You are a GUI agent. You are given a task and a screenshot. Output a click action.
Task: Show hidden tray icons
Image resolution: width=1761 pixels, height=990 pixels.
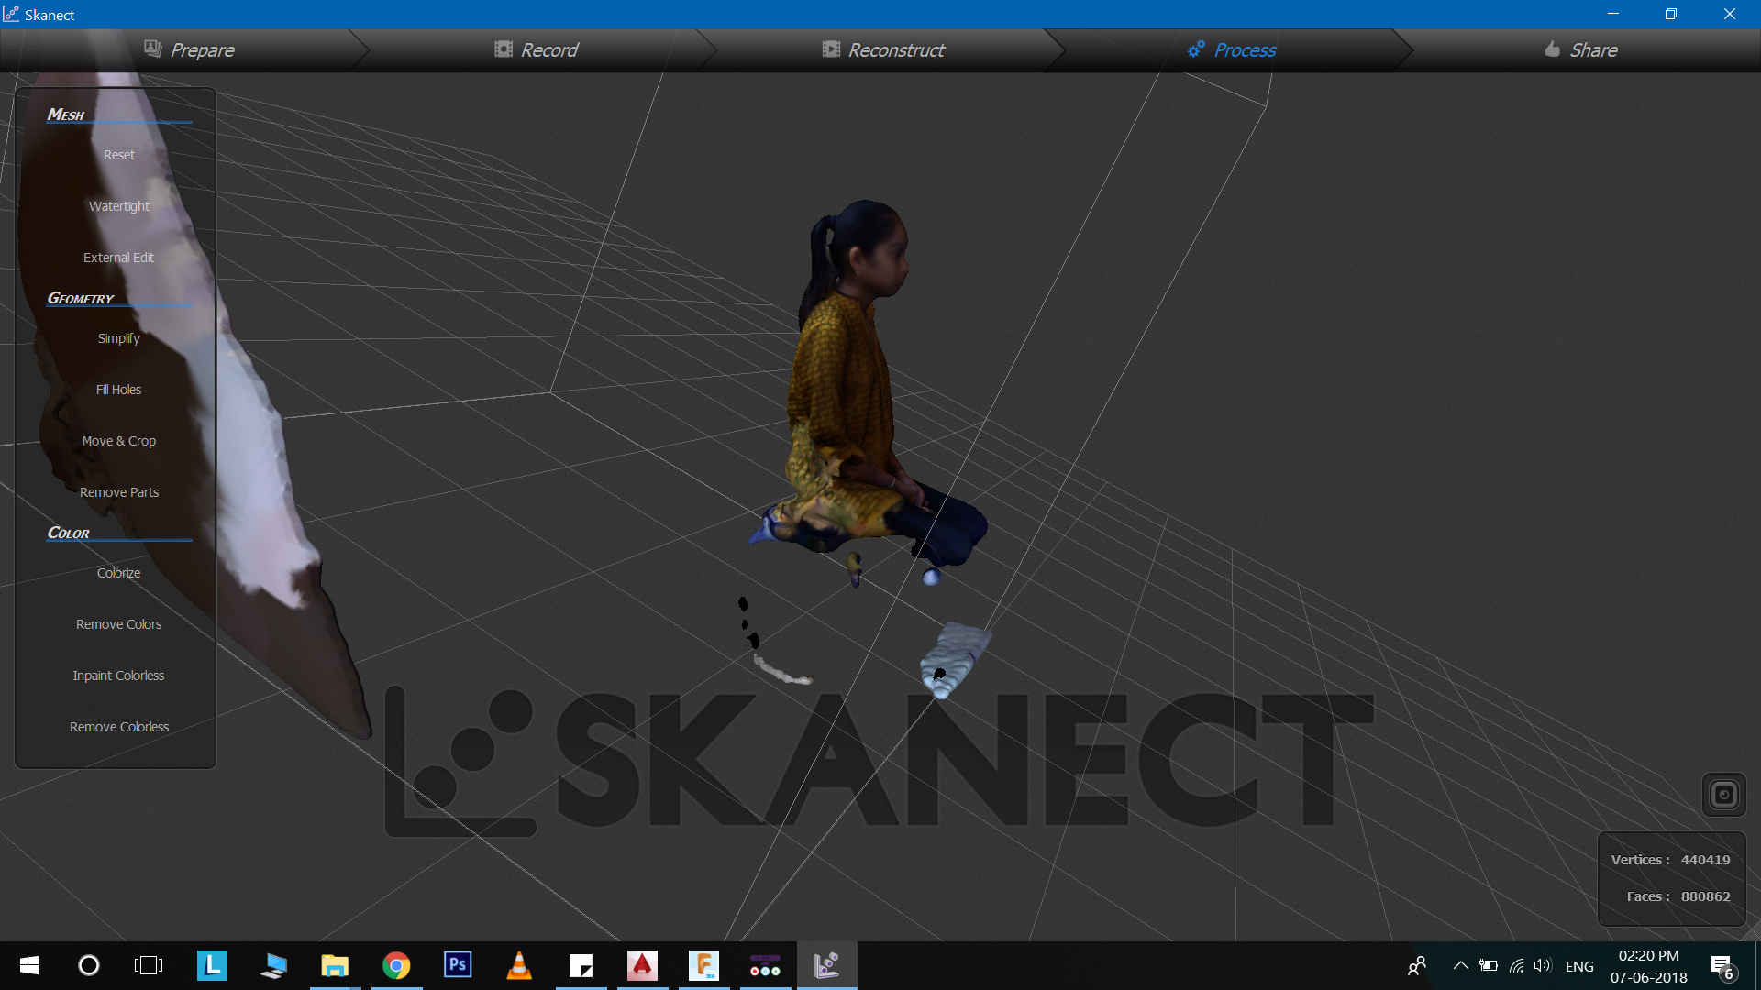pyautogui.click(x=1461, y=965)
